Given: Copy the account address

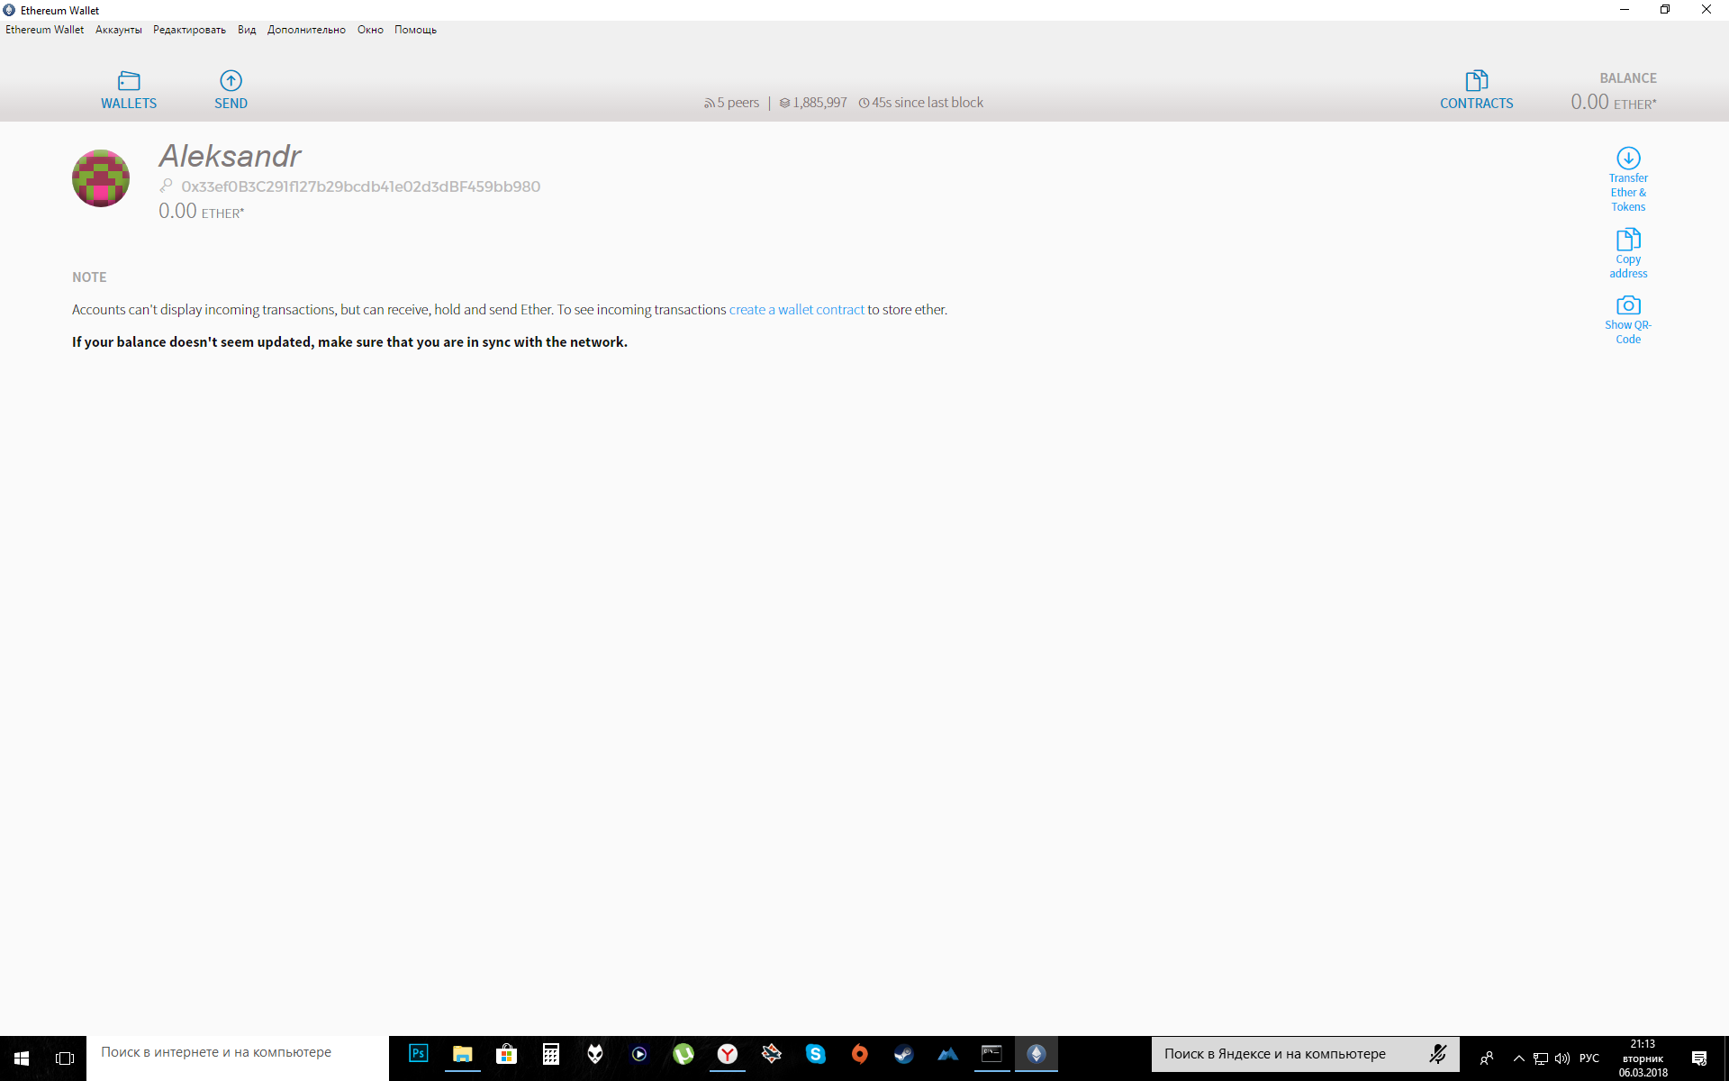Looking at the screenshot, I should (1627, 252).
